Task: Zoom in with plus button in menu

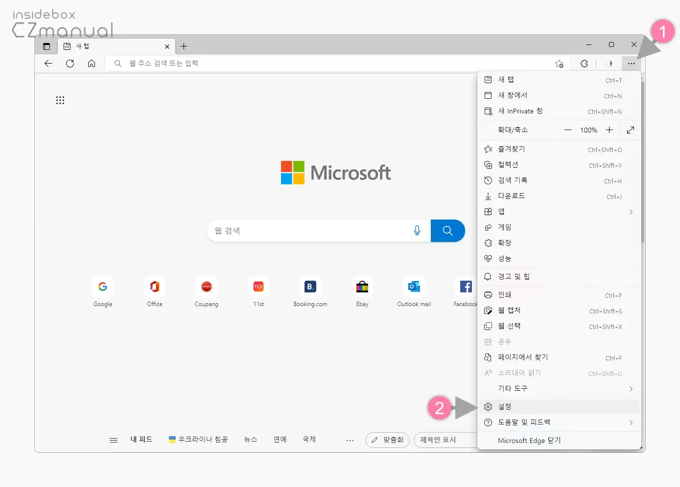Action: tap(609, 130)
